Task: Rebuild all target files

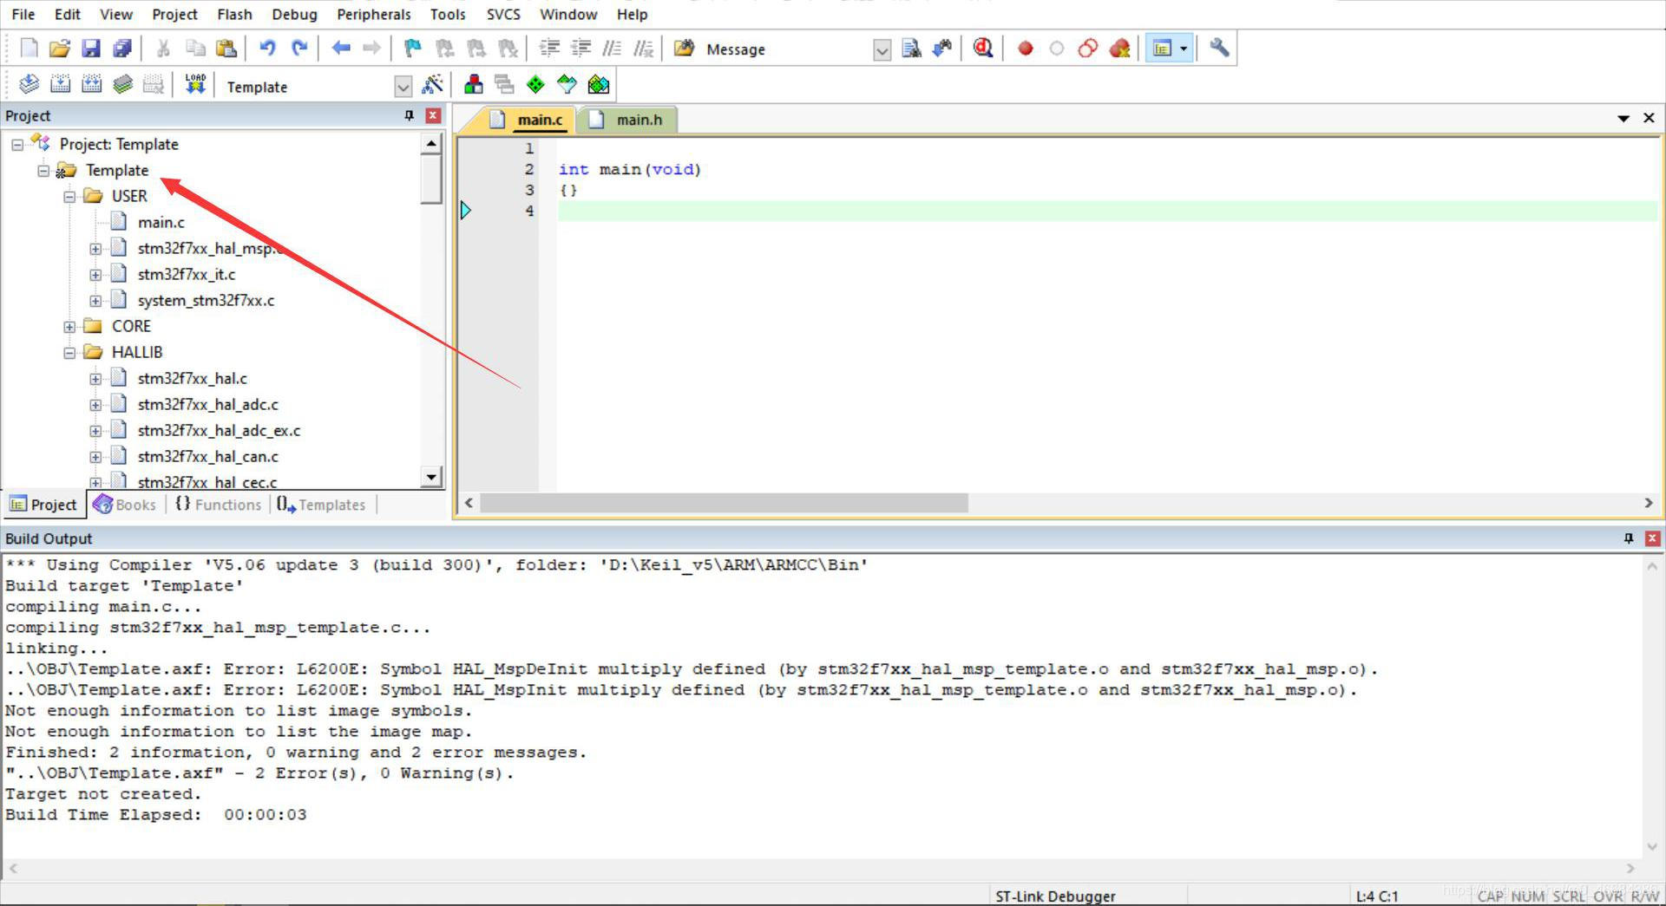Action: point(90,83)
